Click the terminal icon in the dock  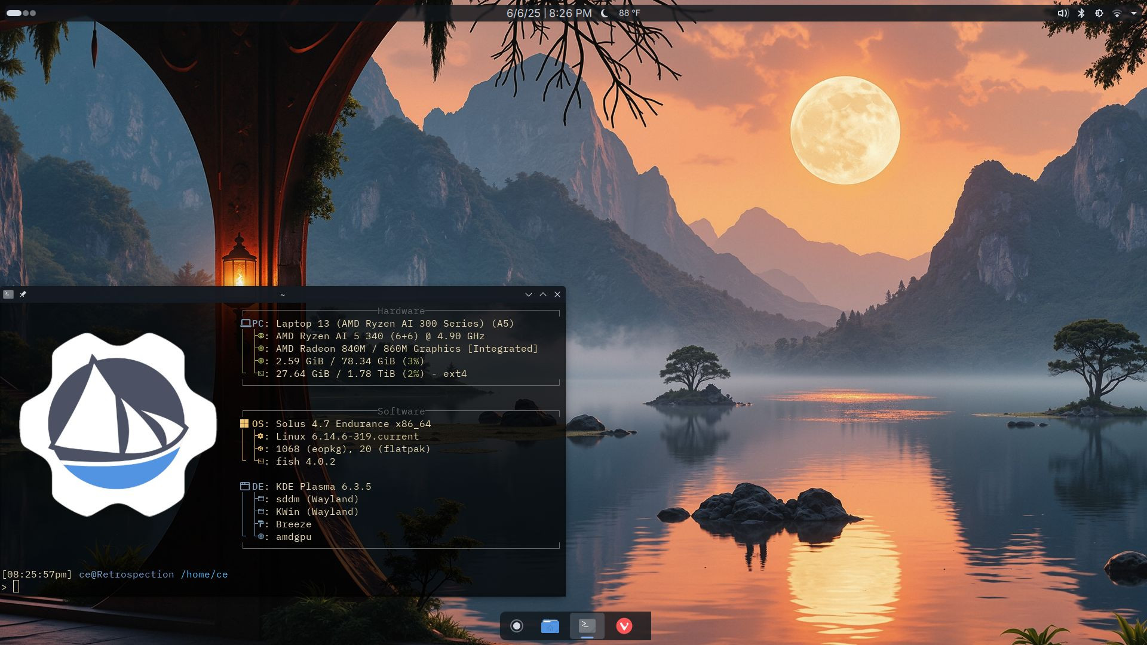(587, 625)
